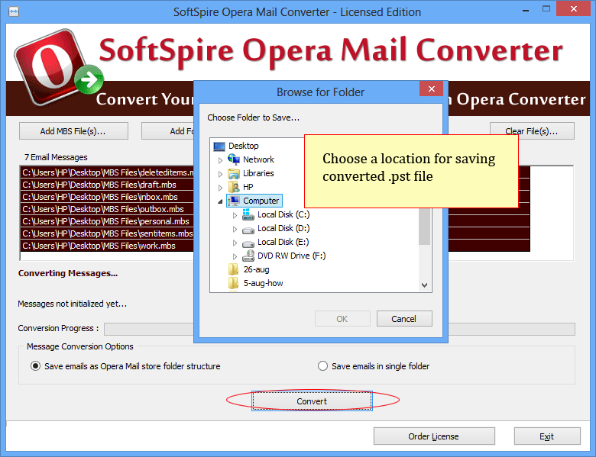Screen dimensions: 596x457
Task: Click Cancel in Browse for Folder
Action: click(404, 318)
